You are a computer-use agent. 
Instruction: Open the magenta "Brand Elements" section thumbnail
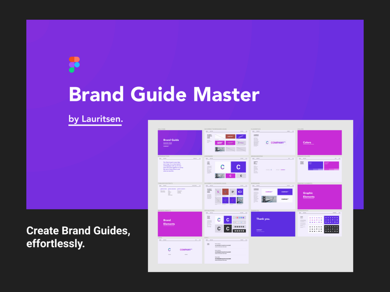[x=180, y=224]
